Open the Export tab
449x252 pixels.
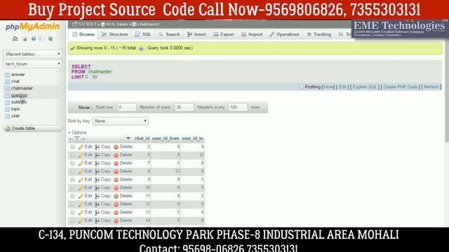[x=224, y=34]
